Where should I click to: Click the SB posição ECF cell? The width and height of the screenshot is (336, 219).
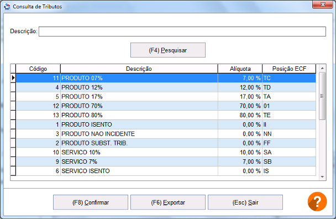(289, 161)
